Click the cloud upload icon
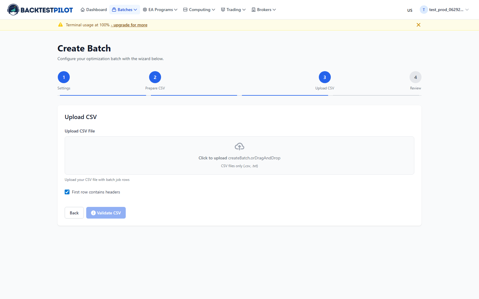Image resolution: width=479 pixels, height=299 pixels. tap(239, 147)
